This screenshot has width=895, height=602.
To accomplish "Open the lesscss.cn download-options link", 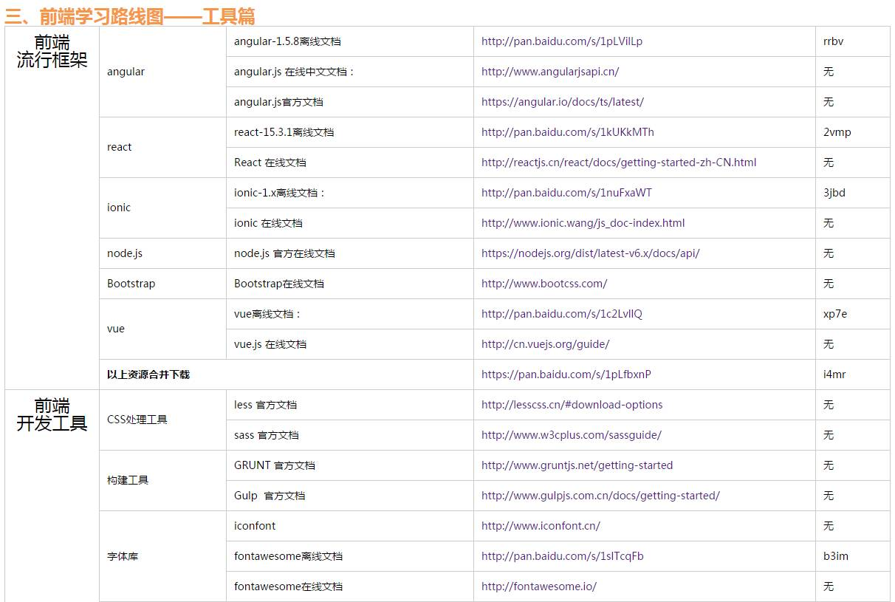I will tap(572, 405).
